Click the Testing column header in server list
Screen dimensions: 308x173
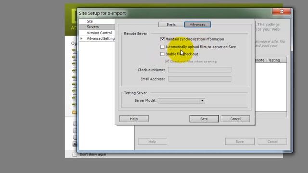coord(274,60)
